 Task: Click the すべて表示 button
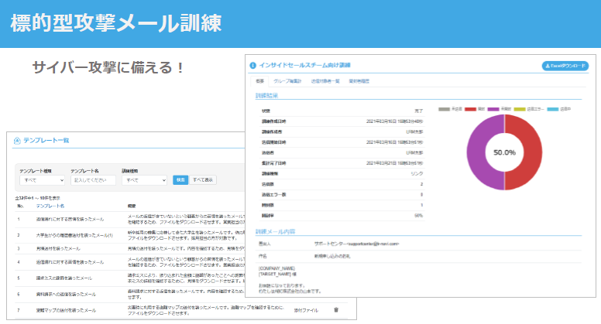pyautogui.click(x=204, y=180)
